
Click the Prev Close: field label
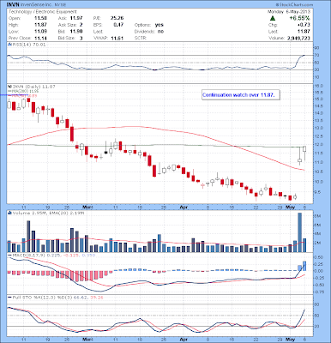[20, 38]
